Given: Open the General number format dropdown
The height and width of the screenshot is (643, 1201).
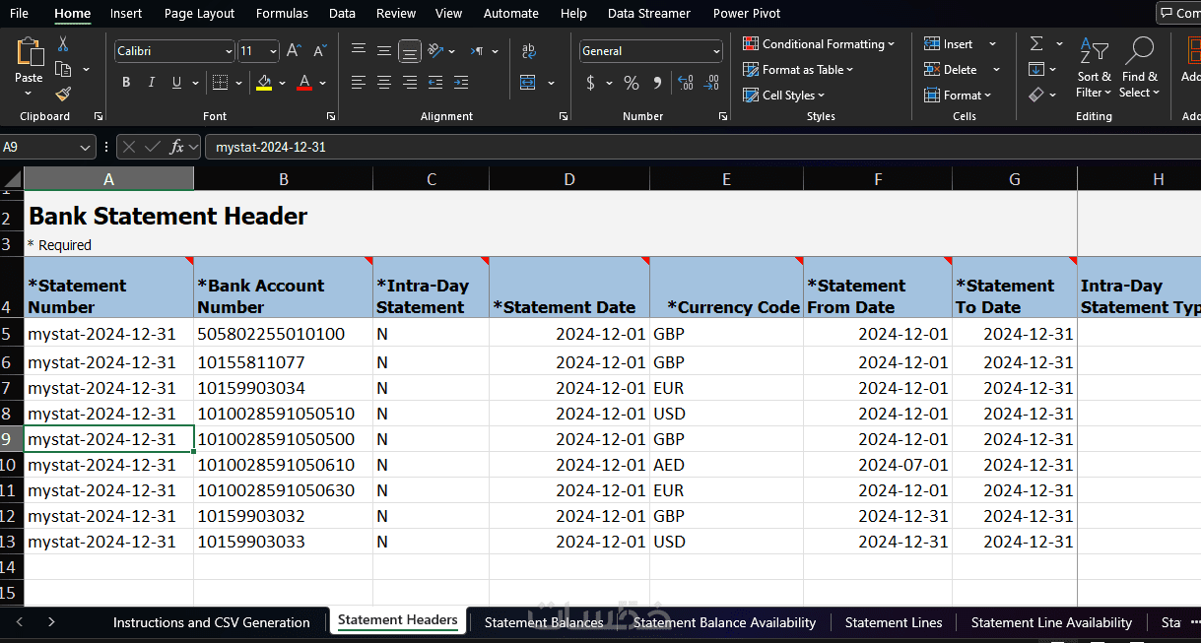Looking at the screenshot, I should [716, 51].
